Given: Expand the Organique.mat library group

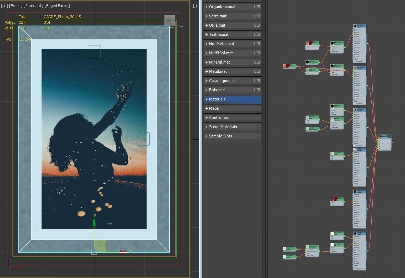Looking at the screenshot, I should click(232, 7).
